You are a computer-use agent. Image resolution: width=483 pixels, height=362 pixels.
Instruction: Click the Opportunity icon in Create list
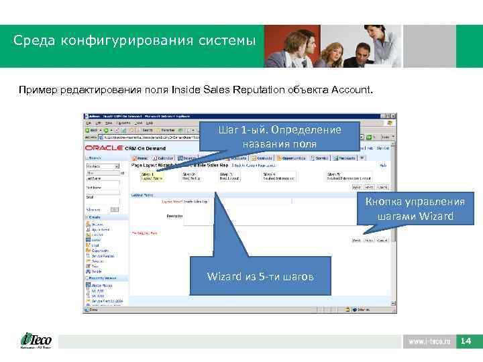(88, 251)
